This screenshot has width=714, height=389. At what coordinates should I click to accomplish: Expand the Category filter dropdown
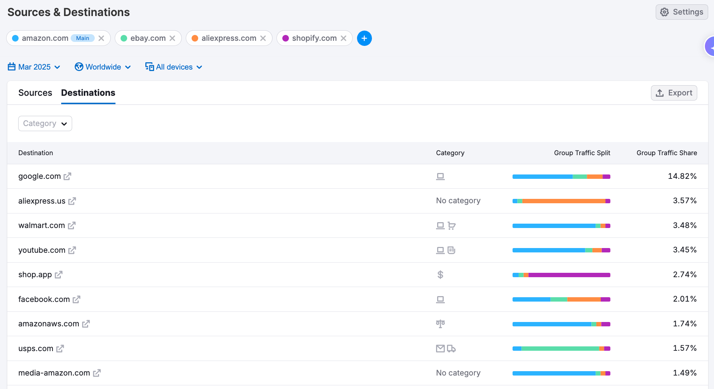click(45, 123)
